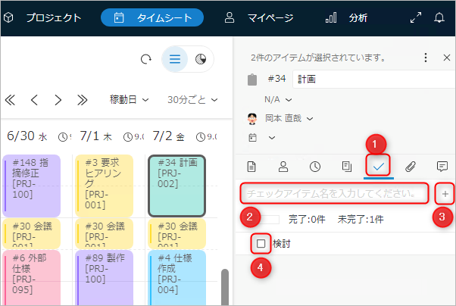Switch to the list view toggle
This screenshot has height=306, width=456.
click(175, 59)
